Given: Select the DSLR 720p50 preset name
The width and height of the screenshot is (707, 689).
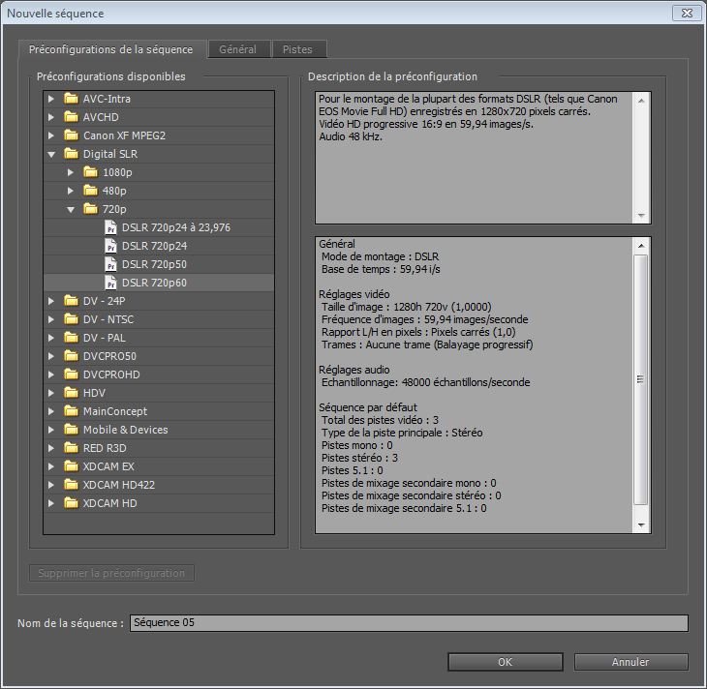Looking at the screenshot, I should [154, 264].
